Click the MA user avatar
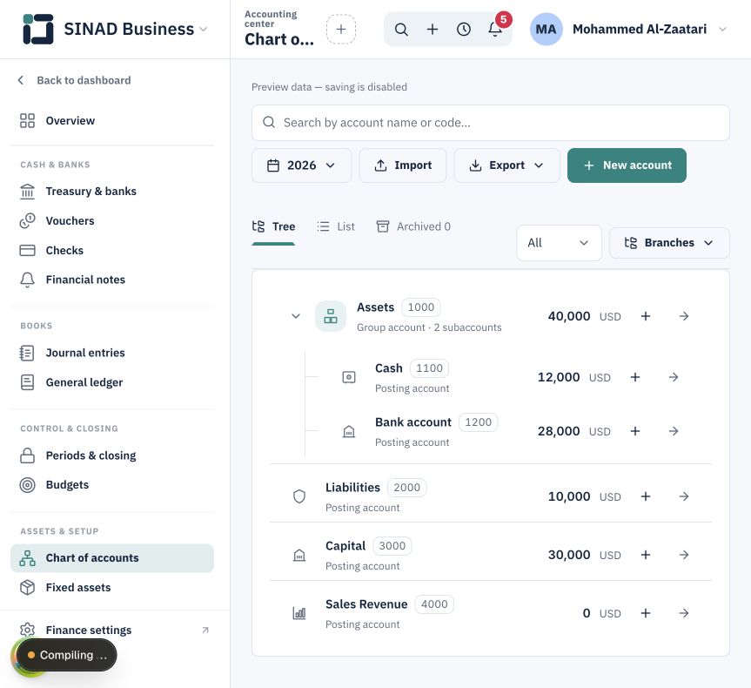 (546, 30)
